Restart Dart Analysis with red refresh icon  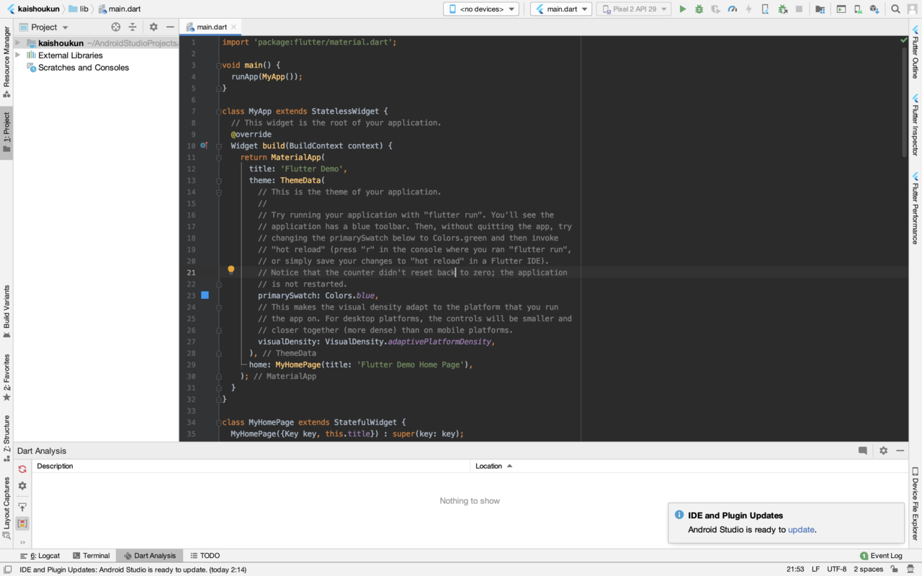tap(22, 469)
